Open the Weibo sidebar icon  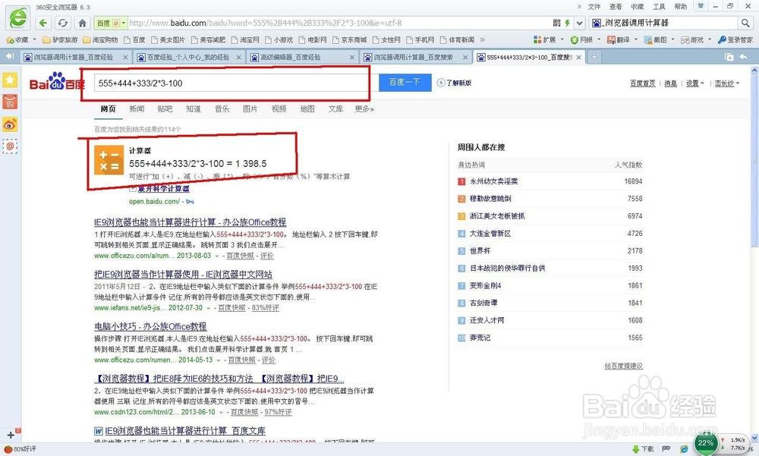(10, 124)
